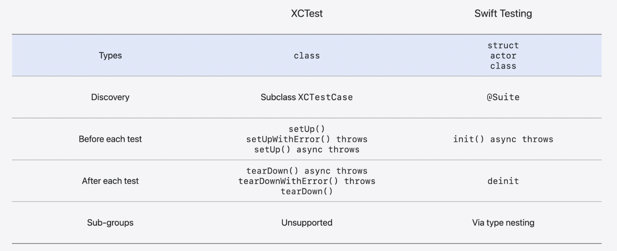This screenshot has height=251, width=617.
Task: Click the @Suite cell
Action: click(x=503, y=97)
